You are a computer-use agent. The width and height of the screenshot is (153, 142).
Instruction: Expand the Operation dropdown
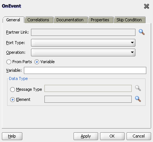[83, 52]
